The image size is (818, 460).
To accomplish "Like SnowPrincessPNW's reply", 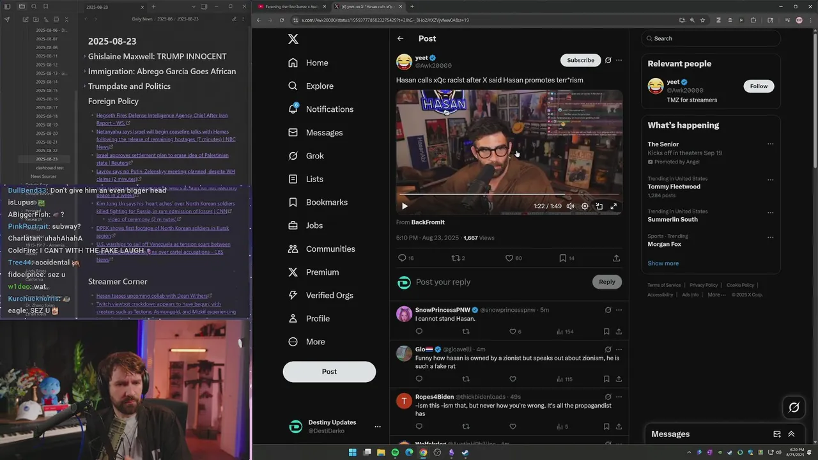I will point(513,332).
